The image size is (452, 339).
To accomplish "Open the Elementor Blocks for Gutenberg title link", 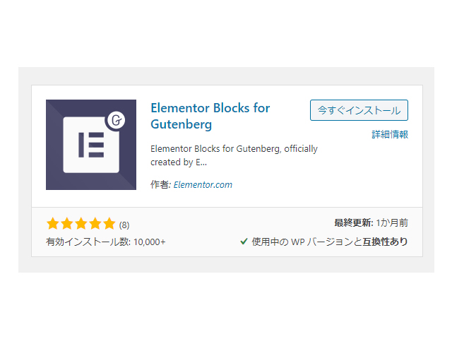I will click(x=210, y=116).
